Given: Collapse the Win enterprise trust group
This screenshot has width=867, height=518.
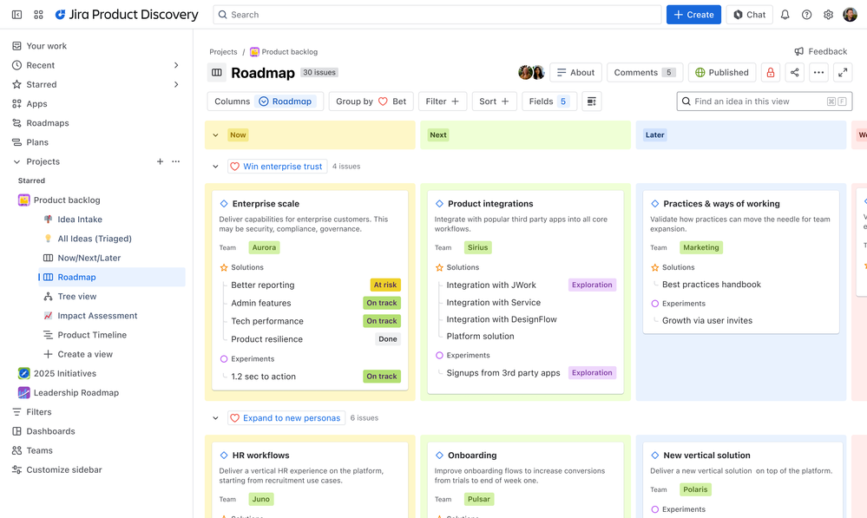Looking at the screenshot, I should tap(215, 167).
